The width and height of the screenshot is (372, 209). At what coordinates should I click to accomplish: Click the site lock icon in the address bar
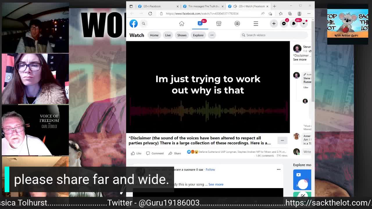pos(161,14)
